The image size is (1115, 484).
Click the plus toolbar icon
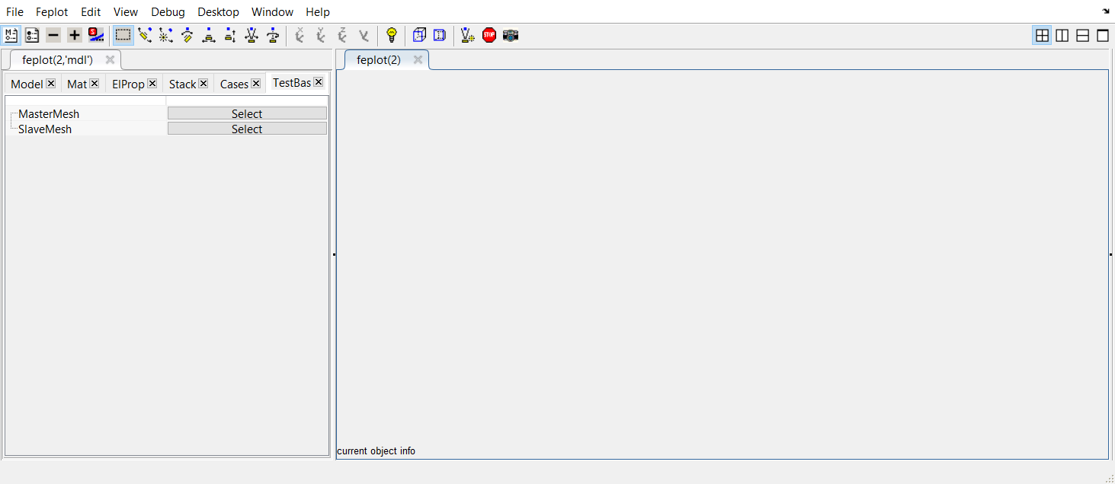(x=74, y=35)
